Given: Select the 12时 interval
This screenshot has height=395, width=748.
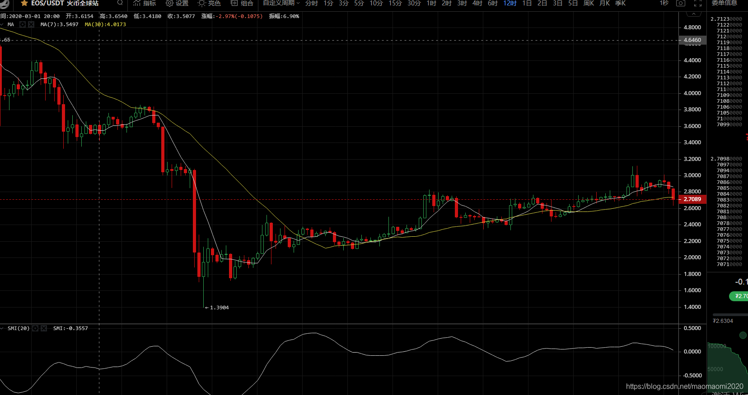Looking at the screenshot, I should [x=510, y=3].
